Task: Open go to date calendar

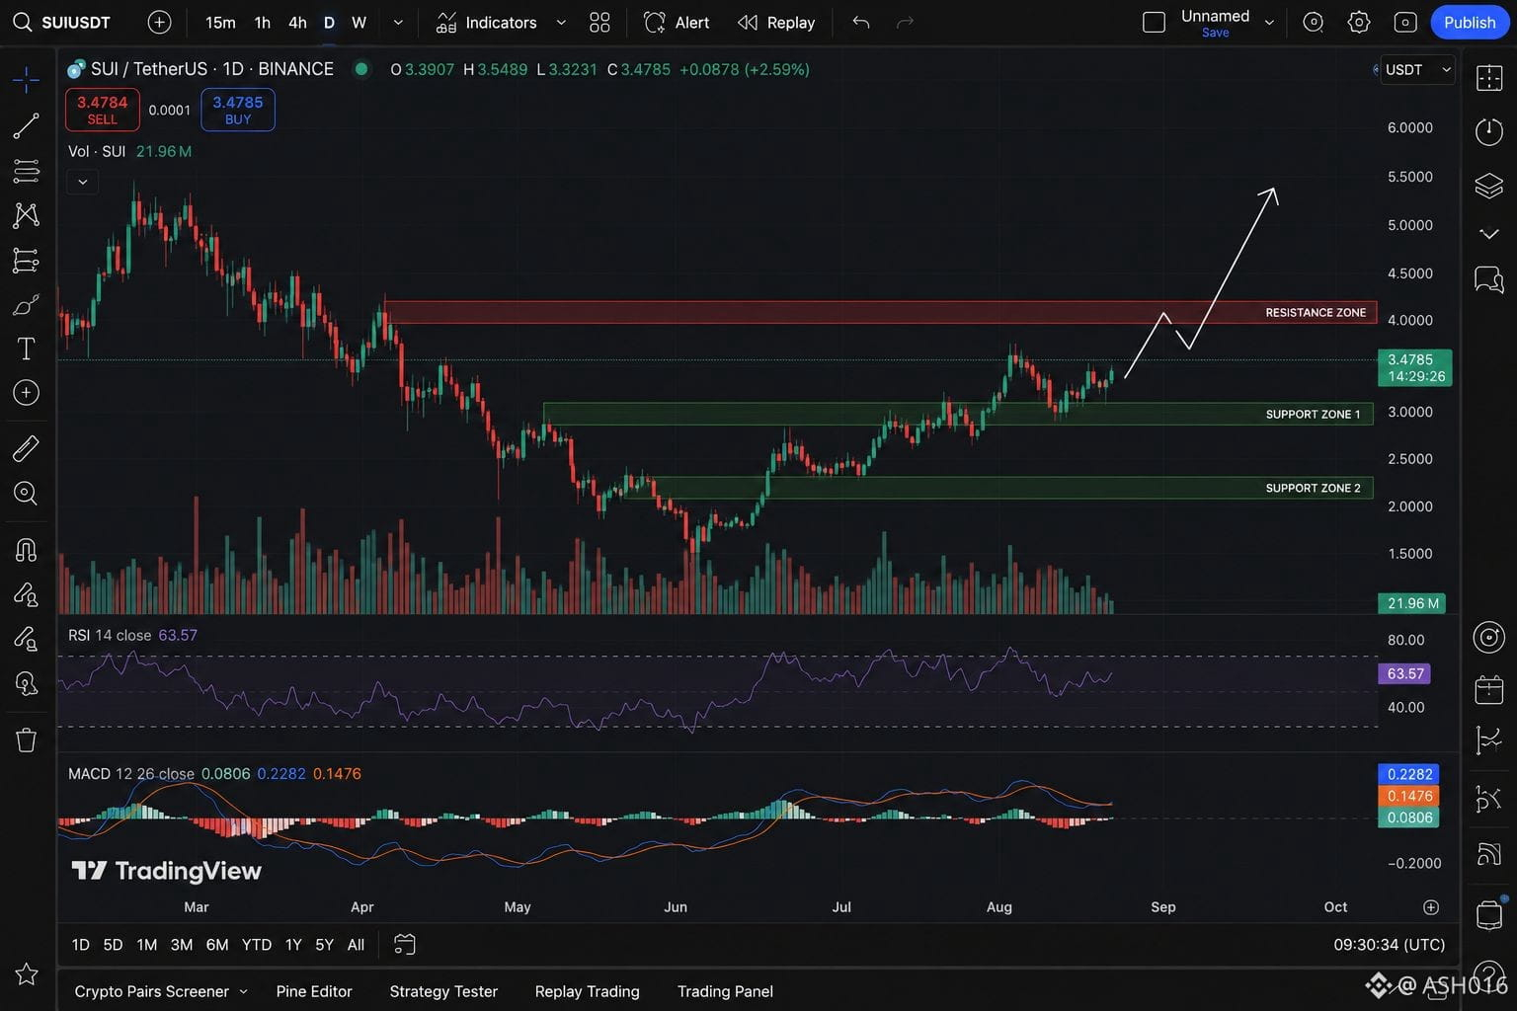Action: (405, 945)
